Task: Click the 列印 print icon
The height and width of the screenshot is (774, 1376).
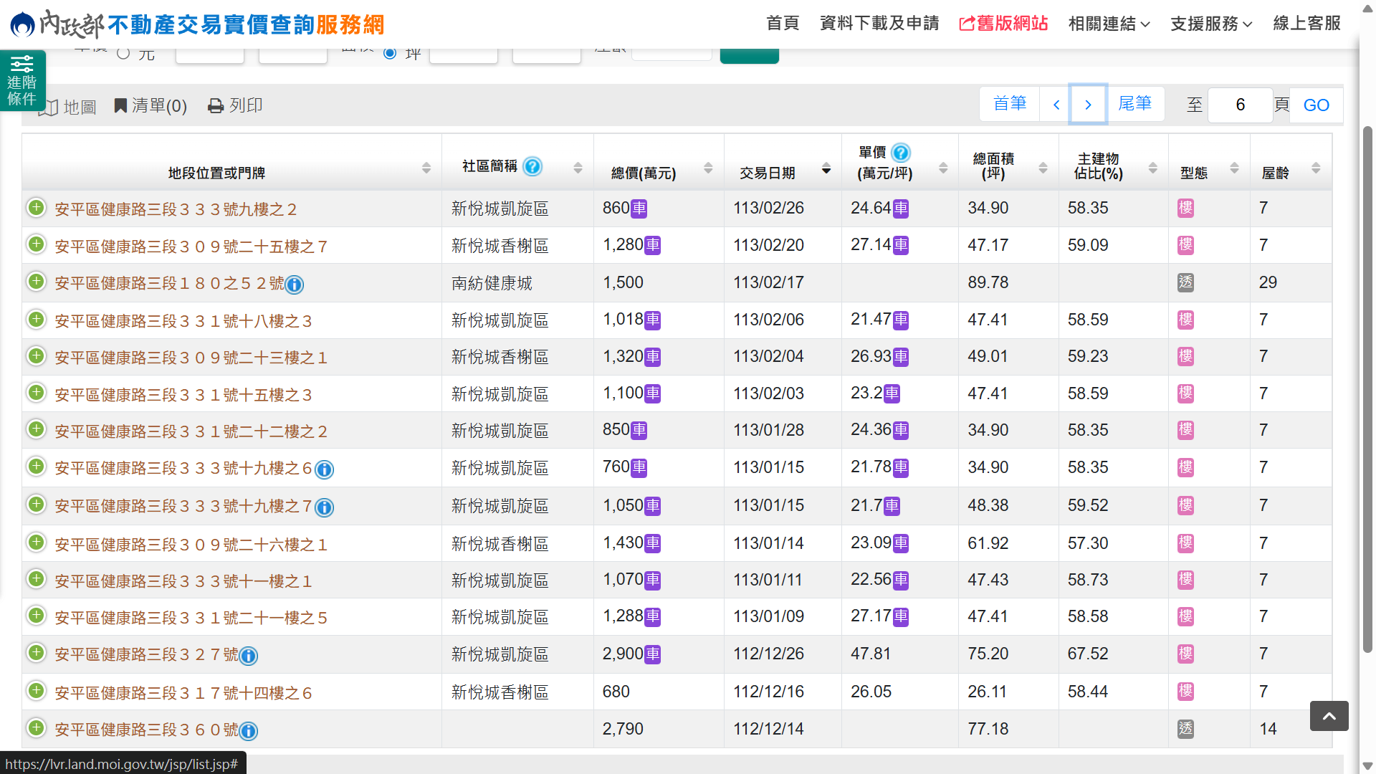Action: tap(215, 106)
